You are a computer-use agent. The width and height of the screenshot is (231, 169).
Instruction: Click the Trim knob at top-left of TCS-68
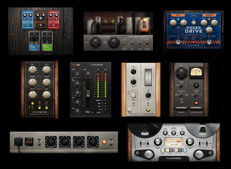click(77, 74)
